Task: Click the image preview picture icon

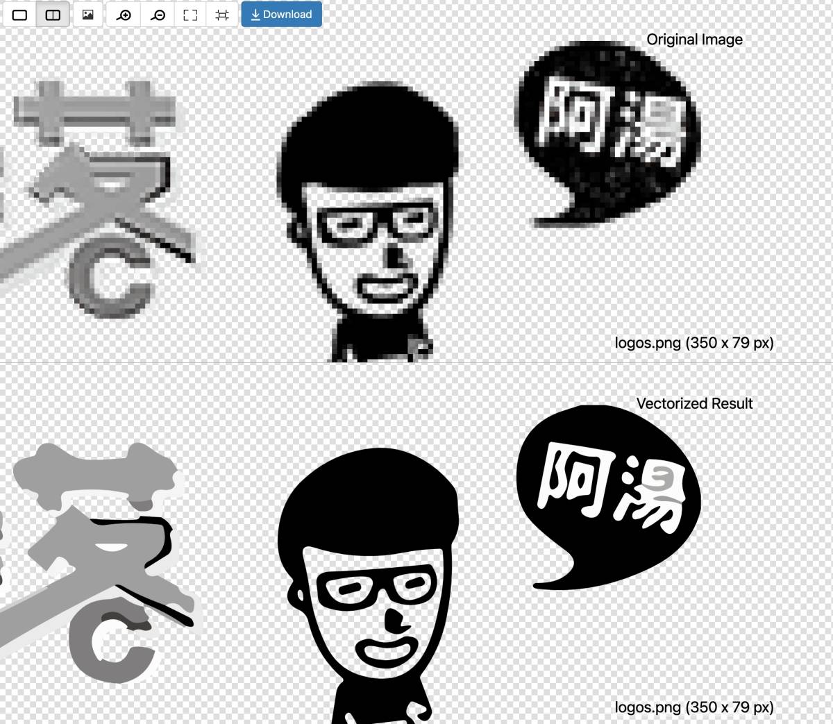Action: point(87,14)
